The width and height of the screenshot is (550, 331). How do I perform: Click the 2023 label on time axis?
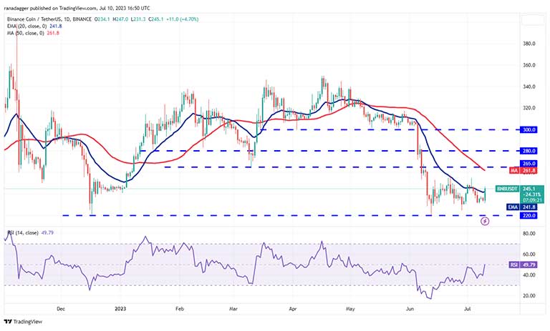pyautogui.click(x=120, y=309)
